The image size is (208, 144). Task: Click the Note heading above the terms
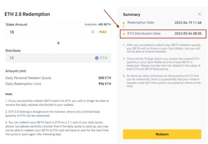tap(9, 94)
